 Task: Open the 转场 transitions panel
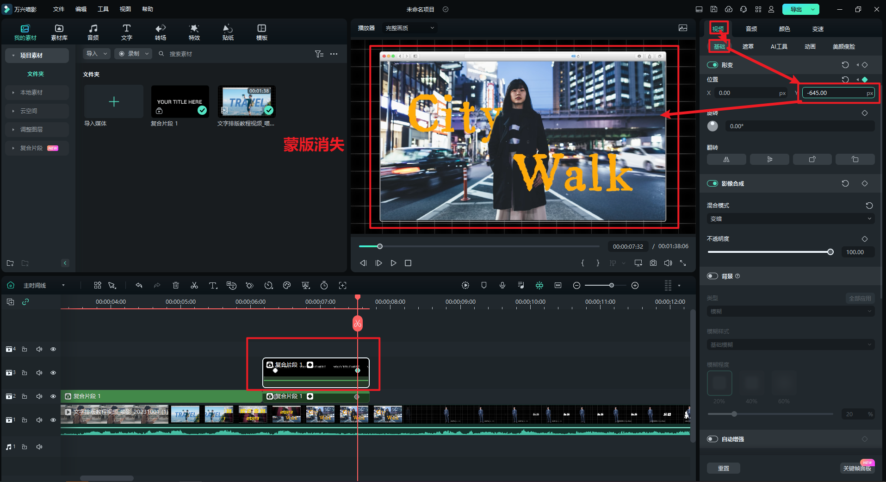[x=161, y=32]
